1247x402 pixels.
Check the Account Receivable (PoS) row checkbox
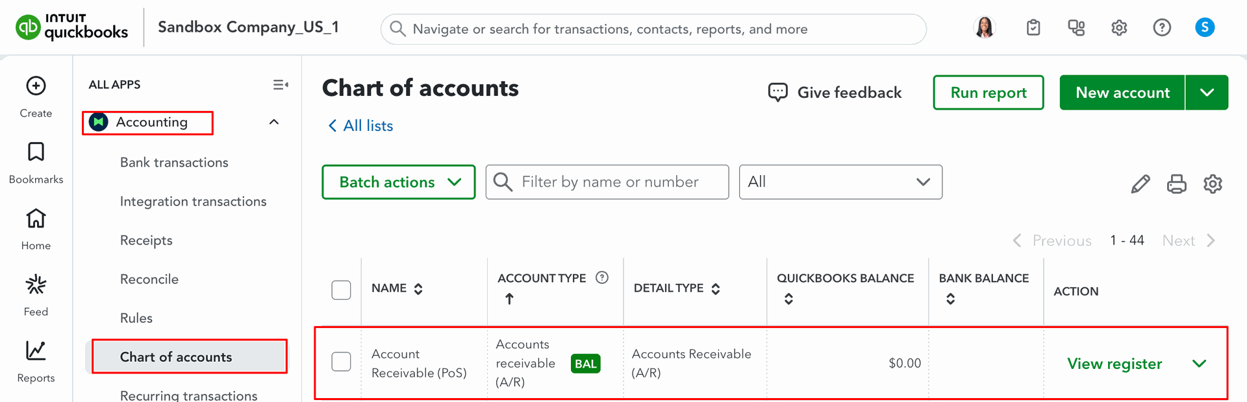(341, 362)
